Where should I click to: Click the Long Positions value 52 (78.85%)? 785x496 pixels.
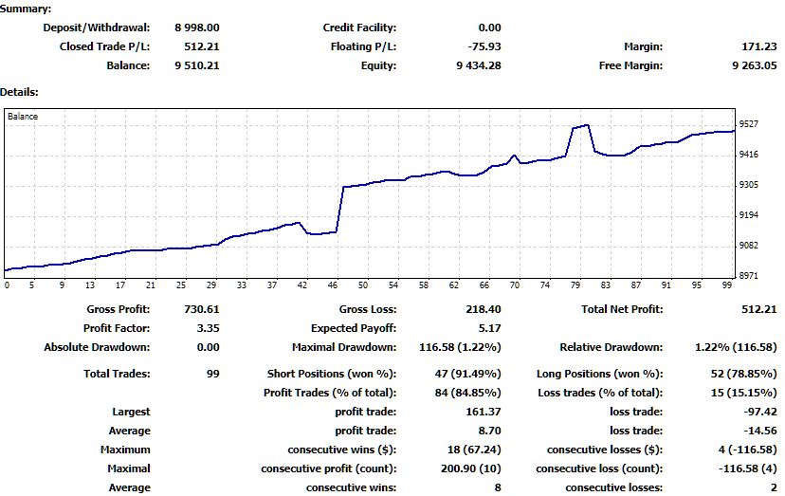[x=744, y=374]
